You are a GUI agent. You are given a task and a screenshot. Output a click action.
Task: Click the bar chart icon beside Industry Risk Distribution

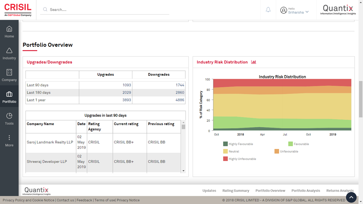coord(254,62)
